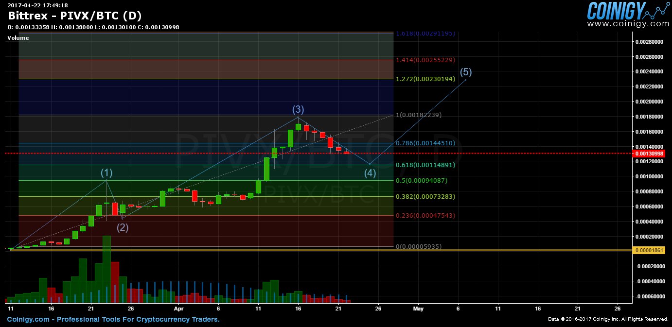Click the Elliott wave label (2)
The height and width of the screenshot is (327, 672).
pos(123,227)
